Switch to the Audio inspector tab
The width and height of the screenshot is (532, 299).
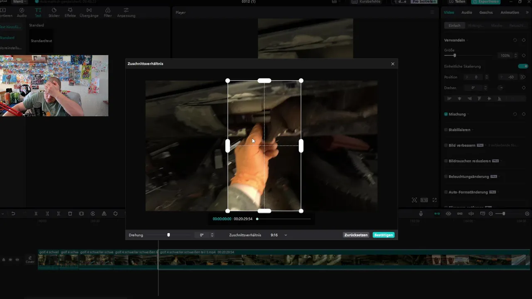pos(467,12)
